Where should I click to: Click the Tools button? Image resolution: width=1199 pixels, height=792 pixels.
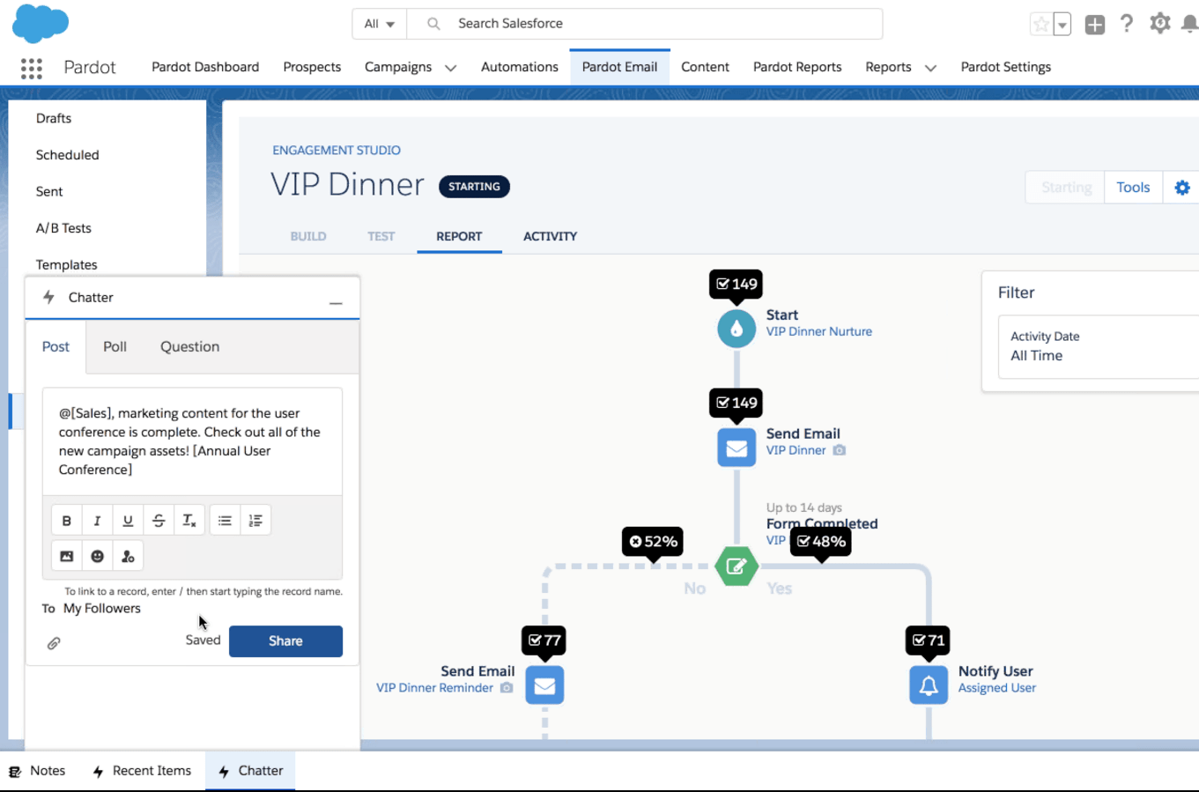click(1133, 188)
